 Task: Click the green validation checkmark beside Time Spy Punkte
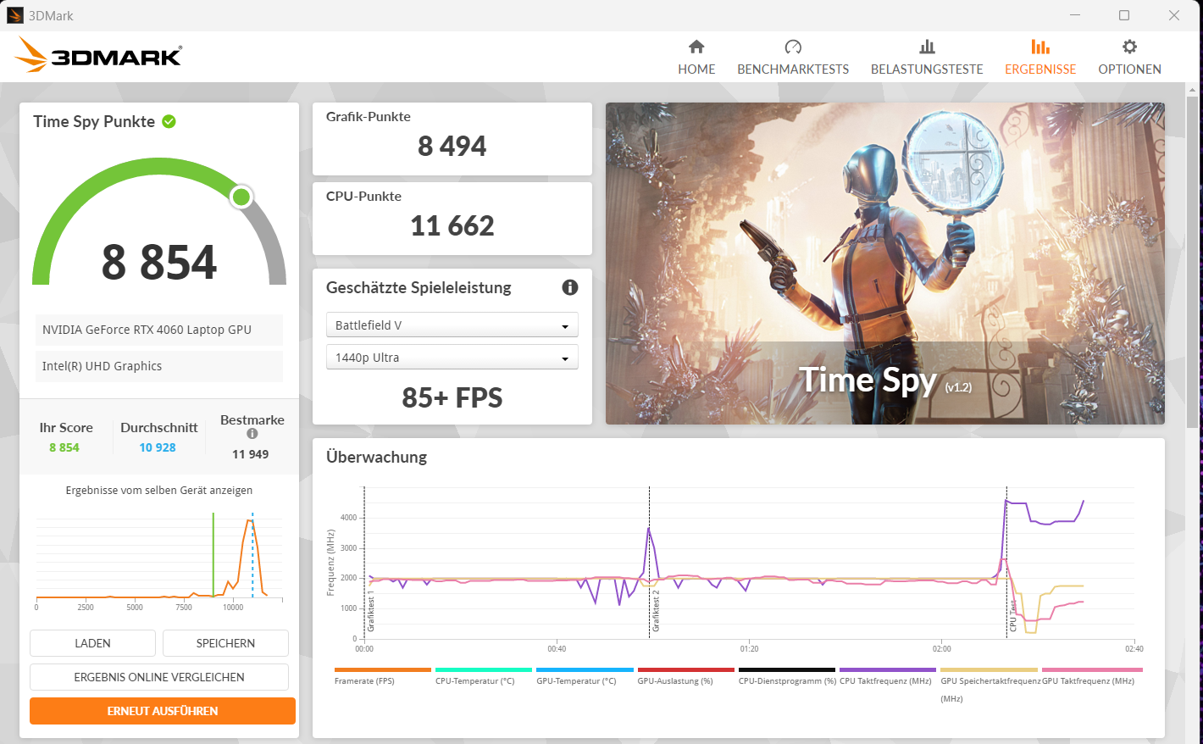pyautogui.click(x=169, y=121)
